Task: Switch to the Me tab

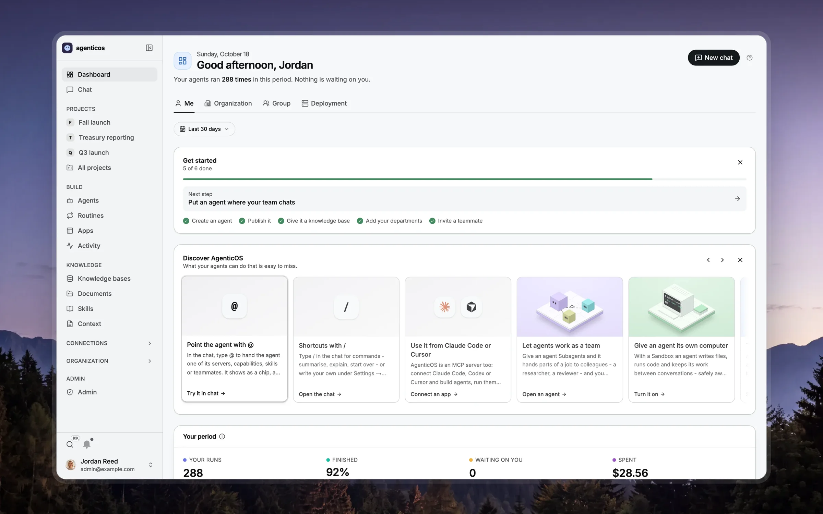Action: pos(184,103)
